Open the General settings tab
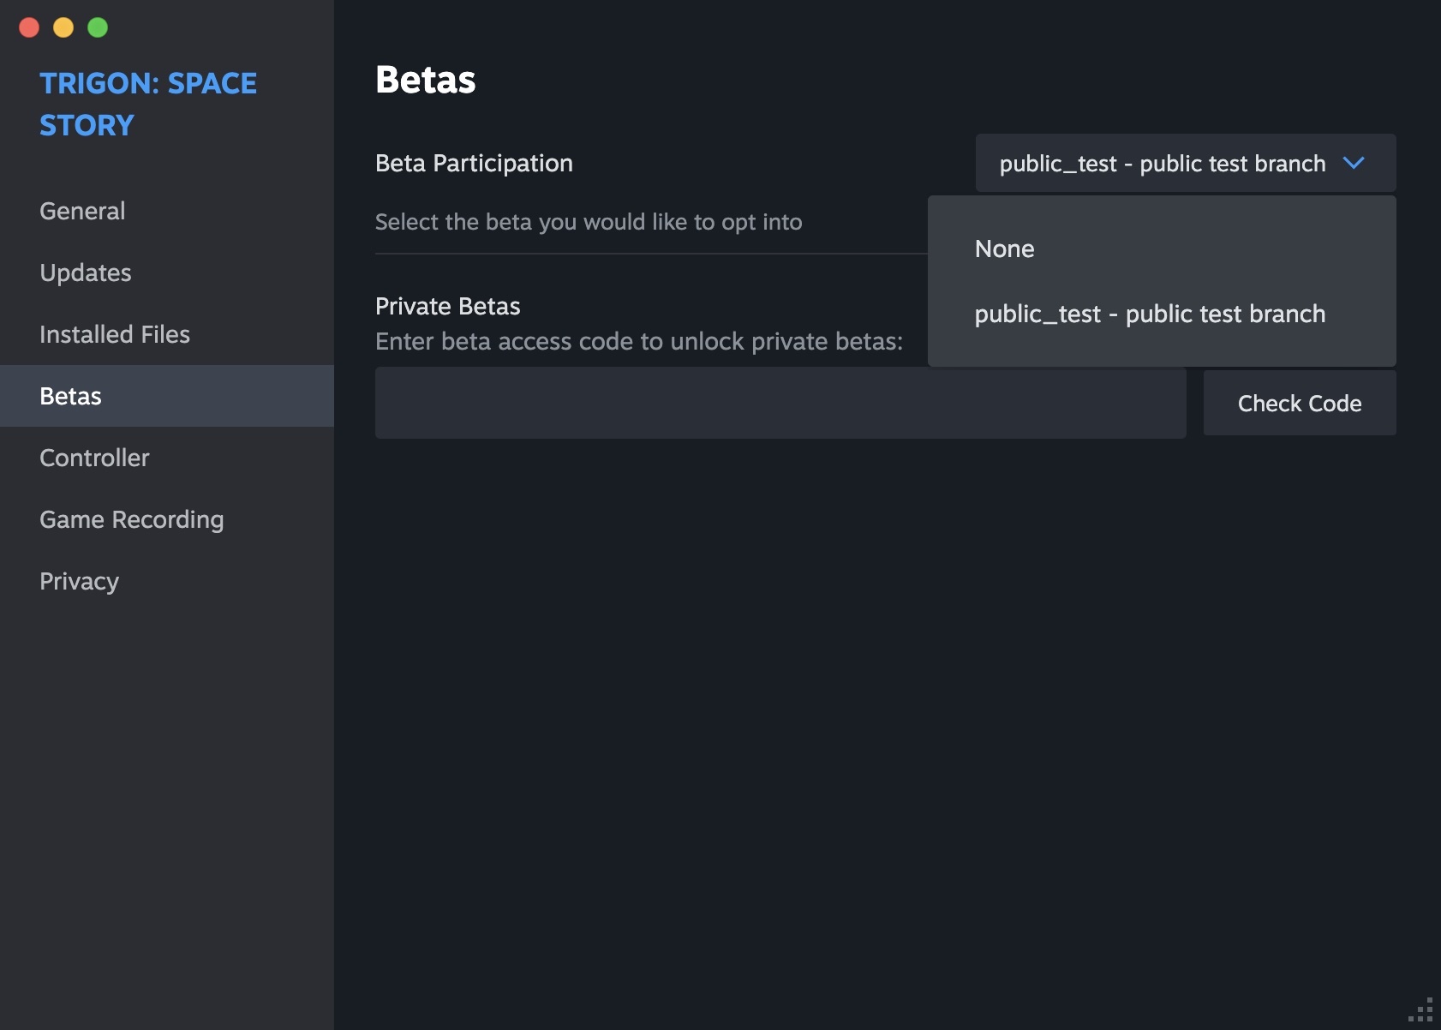The image size is (1441, 1030). [82, 211]
